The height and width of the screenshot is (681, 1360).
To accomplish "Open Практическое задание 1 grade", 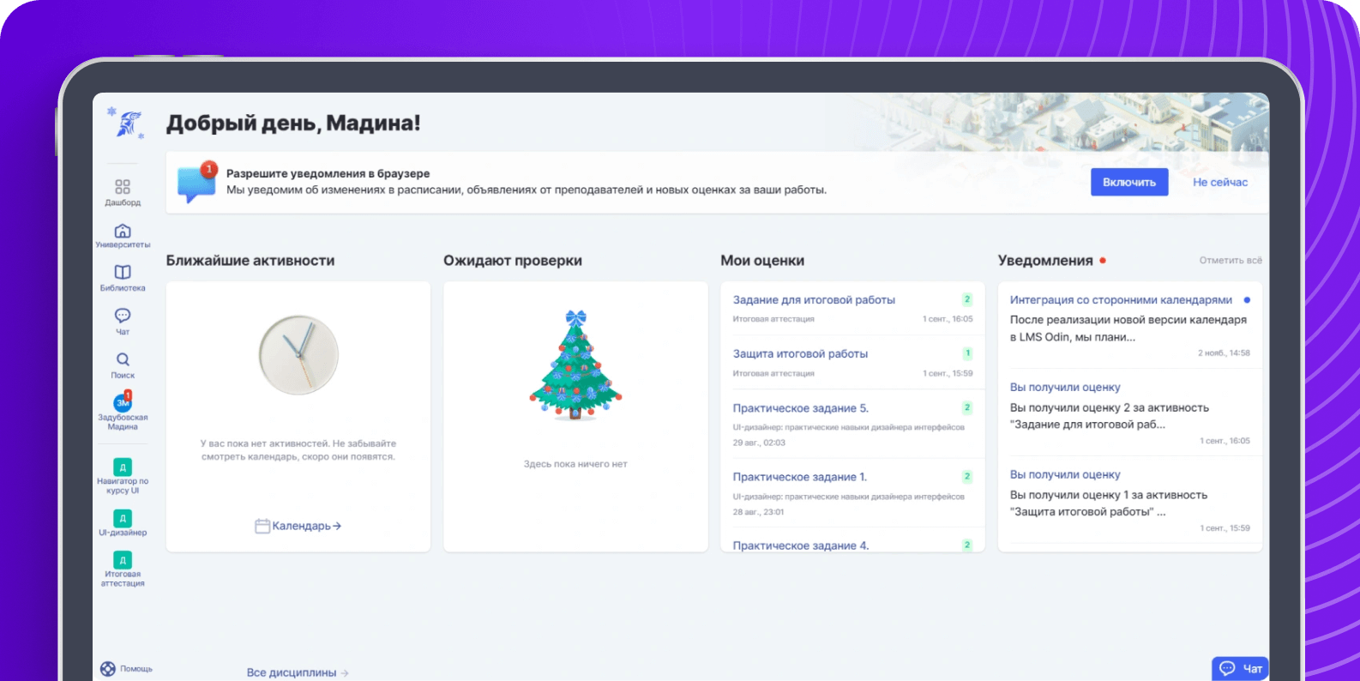I will coord(800,477).
